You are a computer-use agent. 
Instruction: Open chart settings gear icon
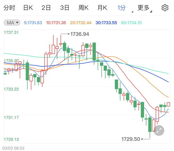click(x=165, y=8)
